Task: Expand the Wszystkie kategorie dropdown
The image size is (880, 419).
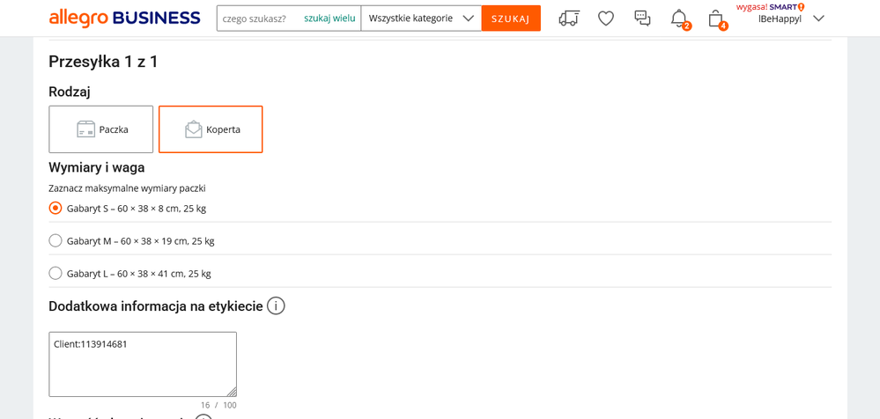Action: pyautogui.click(x=421, y=18)
